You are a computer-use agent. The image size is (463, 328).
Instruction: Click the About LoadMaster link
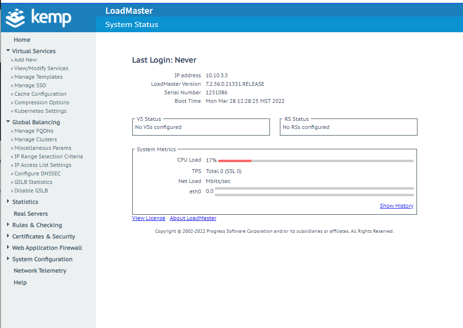193,219
